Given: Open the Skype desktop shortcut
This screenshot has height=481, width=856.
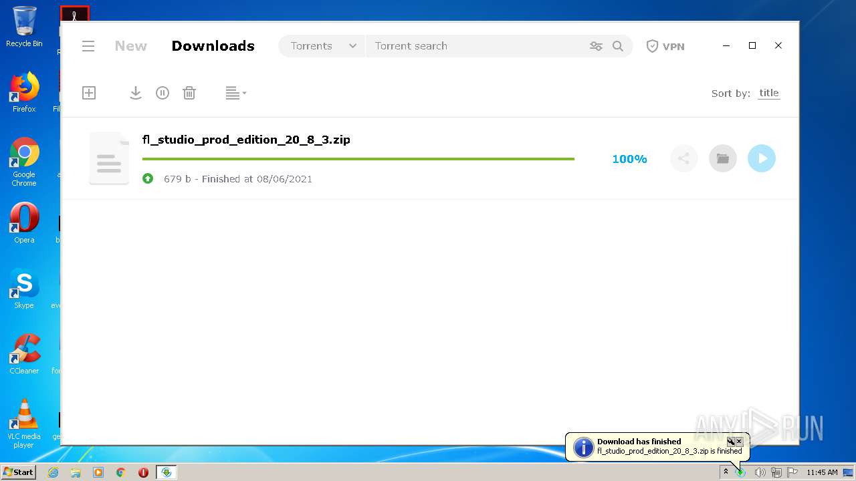Looking at the screenshot, I should tap(24, 289).
